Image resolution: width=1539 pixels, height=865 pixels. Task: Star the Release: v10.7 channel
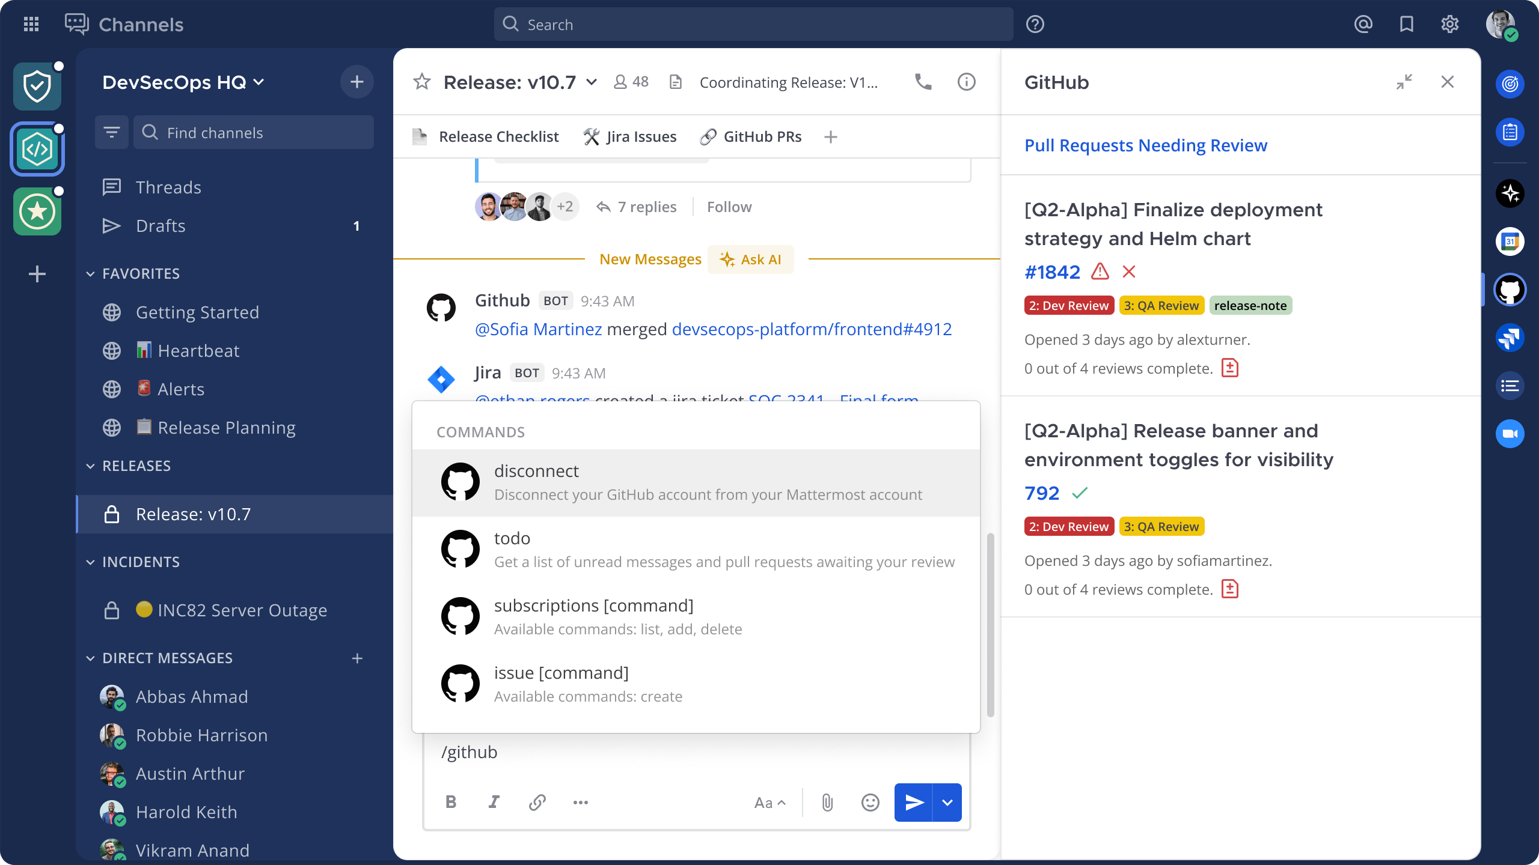pos(421,82)
